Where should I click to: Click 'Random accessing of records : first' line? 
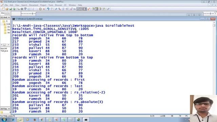point(48,80)
